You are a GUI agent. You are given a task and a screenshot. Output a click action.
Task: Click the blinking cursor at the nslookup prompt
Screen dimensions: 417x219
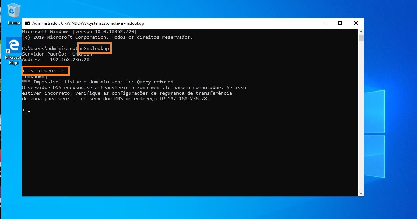(x=29, y=111)
